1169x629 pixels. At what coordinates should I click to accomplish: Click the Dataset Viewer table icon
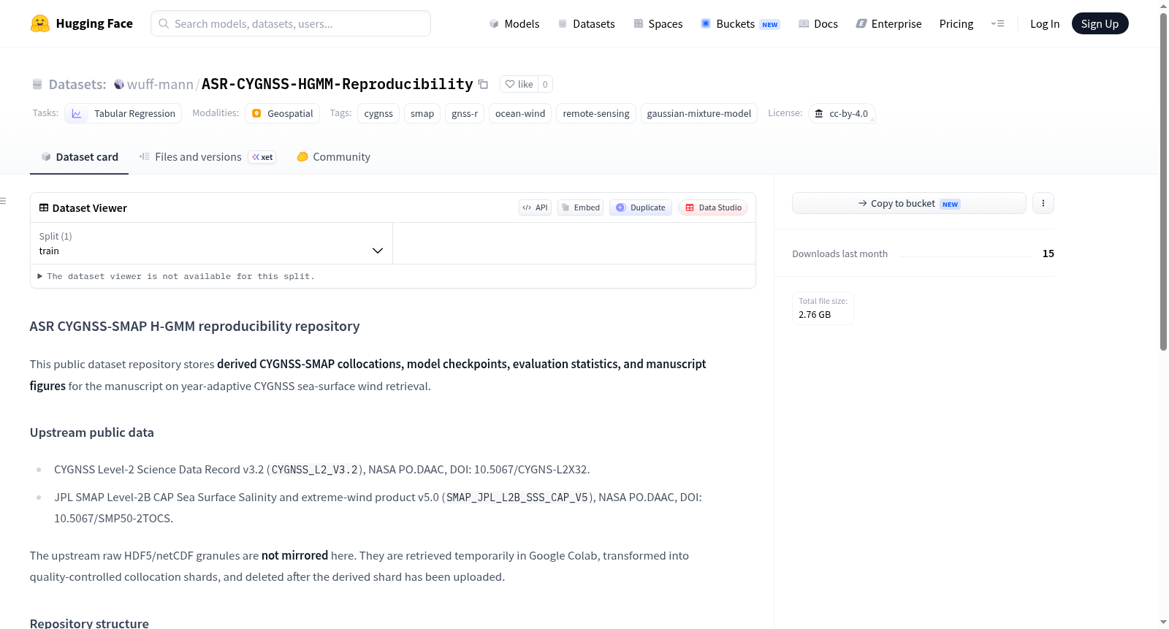tap(44, 207)
